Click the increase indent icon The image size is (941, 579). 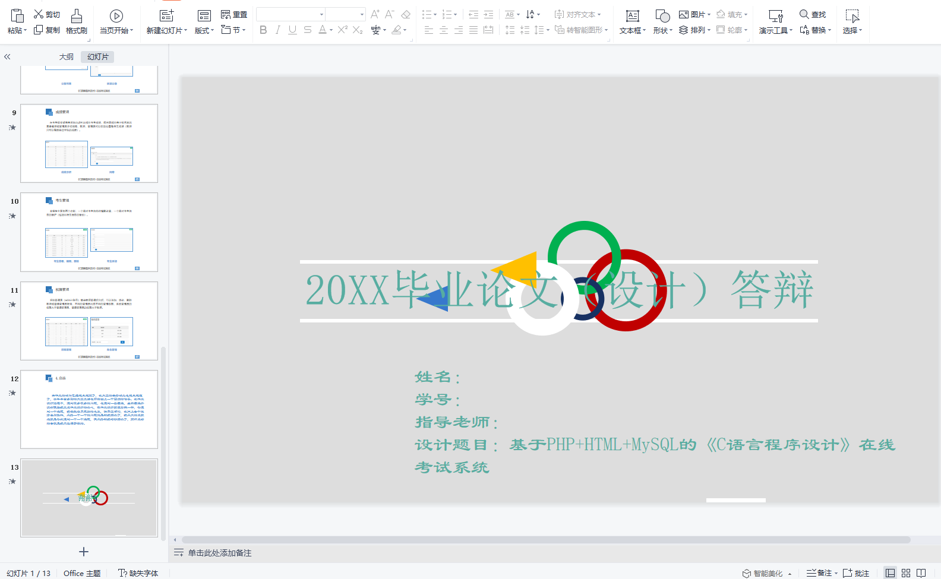point(488,14)
